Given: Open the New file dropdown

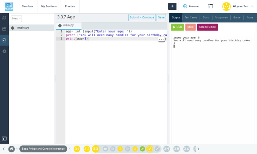Looking at the screenshot, I should (16, 18).
